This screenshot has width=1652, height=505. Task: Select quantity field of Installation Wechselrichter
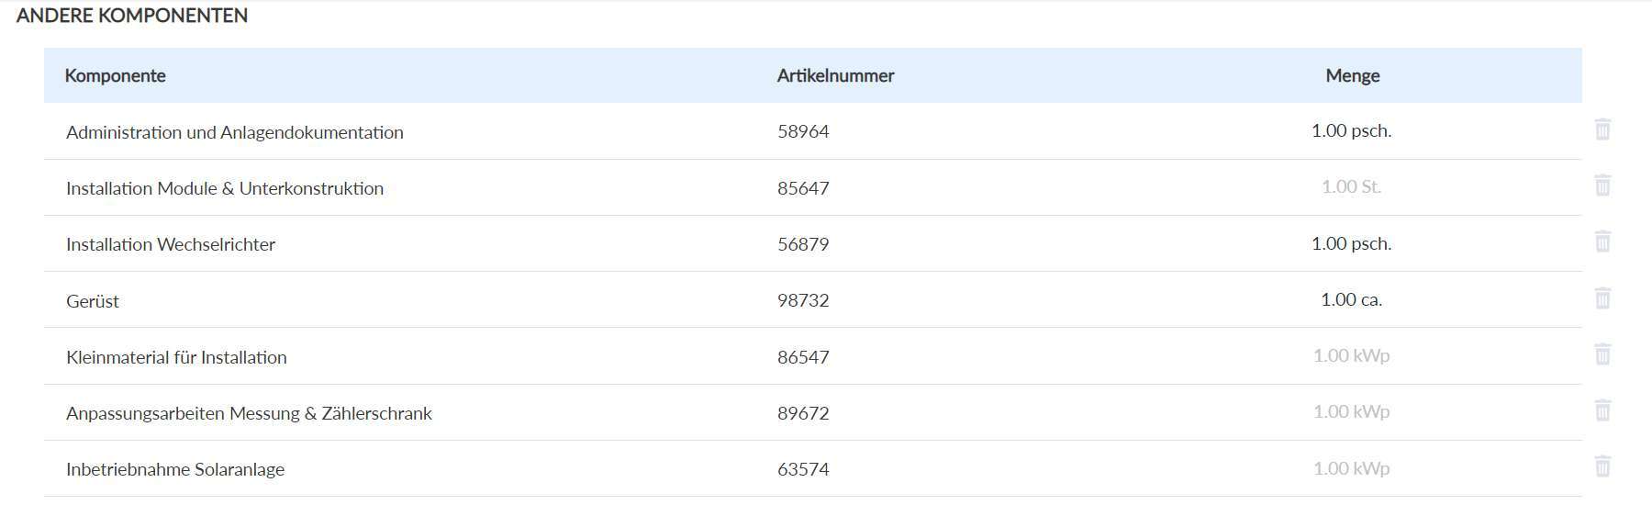[x=1351, y=244]
